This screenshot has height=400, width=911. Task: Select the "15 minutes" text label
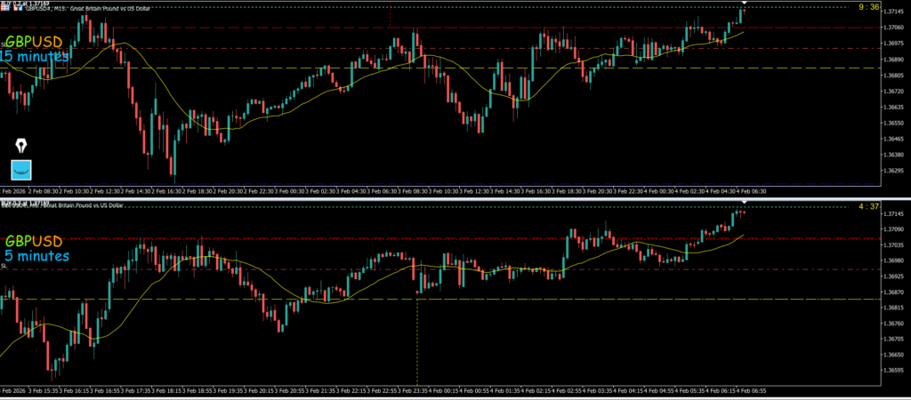[34, 57]
